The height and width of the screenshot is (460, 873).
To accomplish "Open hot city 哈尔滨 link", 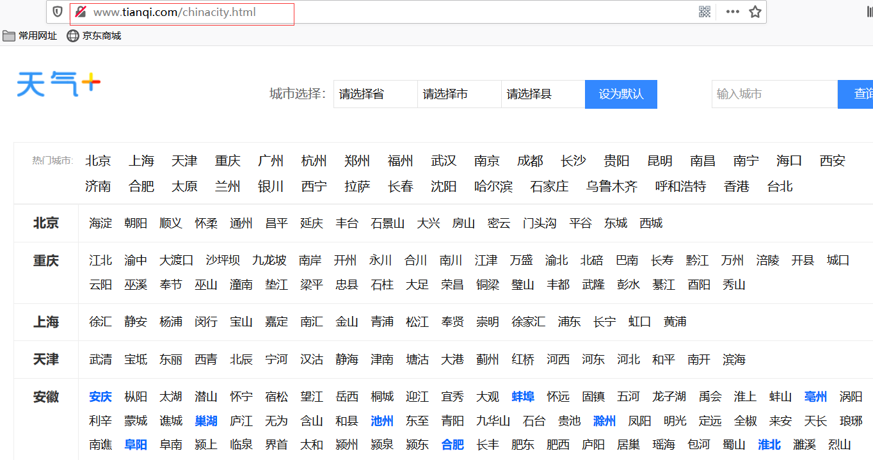I will coord(493,186).
